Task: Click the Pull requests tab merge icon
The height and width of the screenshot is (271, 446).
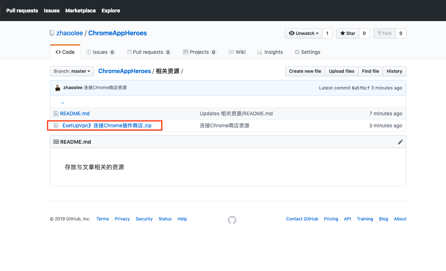Action: (129, 52)
